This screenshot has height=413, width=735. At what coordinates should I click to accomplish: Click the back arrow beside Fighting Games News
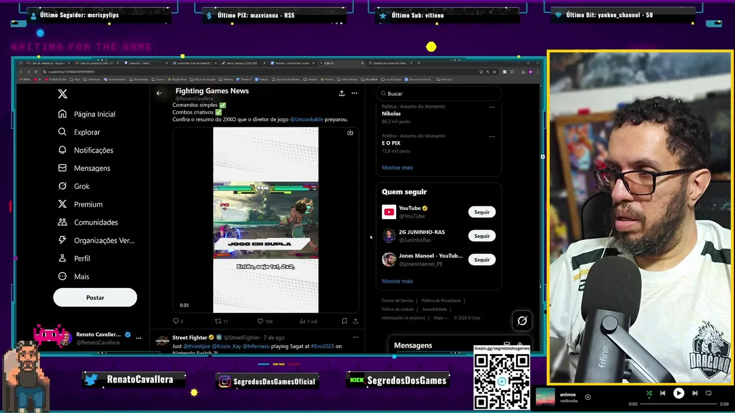[x=159, y=93]
